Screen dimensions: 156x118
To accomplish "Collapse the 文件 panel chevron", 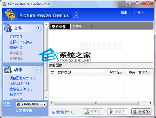I will point(38,29).
